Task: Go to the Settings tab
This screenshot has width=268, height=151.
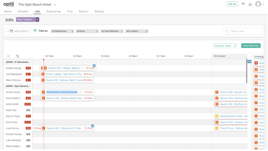Action: 99,11
